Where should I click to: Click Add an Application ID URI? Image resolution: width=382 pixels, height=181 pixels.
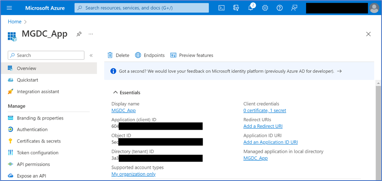click(271, 142)
